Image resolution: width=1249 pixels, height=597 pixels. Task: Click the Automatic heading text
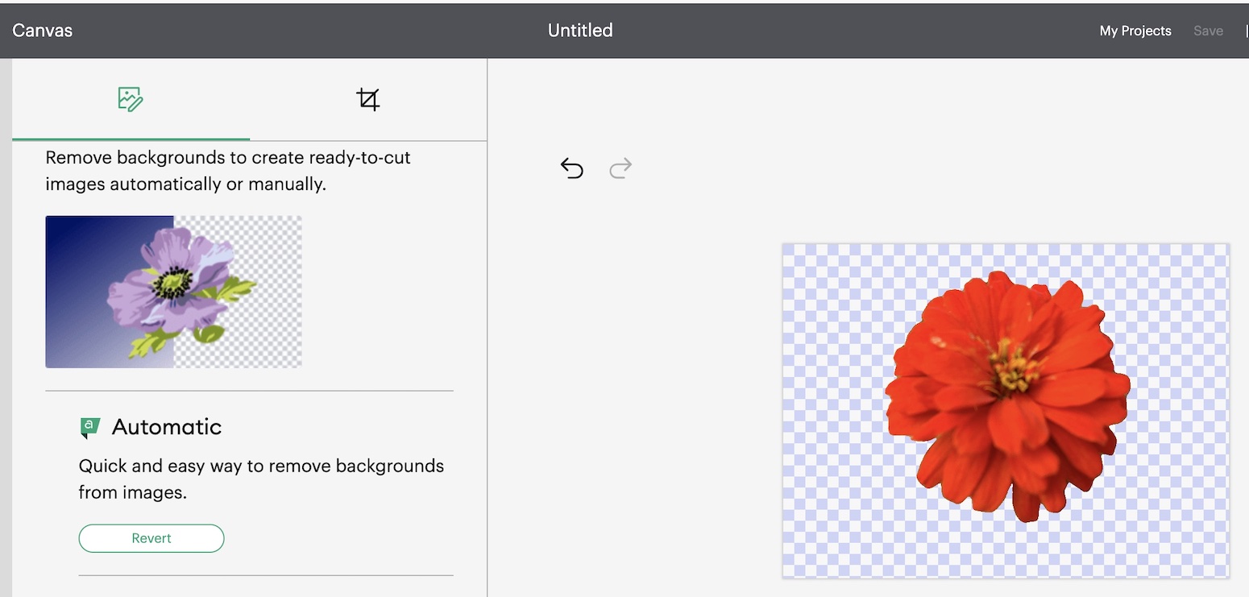click(x=167, y=427)
